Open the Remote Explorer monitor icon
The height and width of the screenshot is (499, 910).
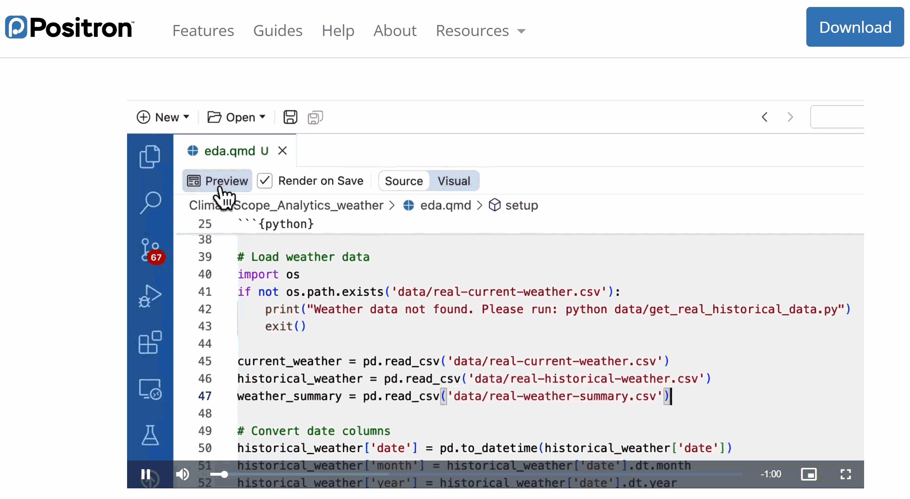[x=150, y=389]
